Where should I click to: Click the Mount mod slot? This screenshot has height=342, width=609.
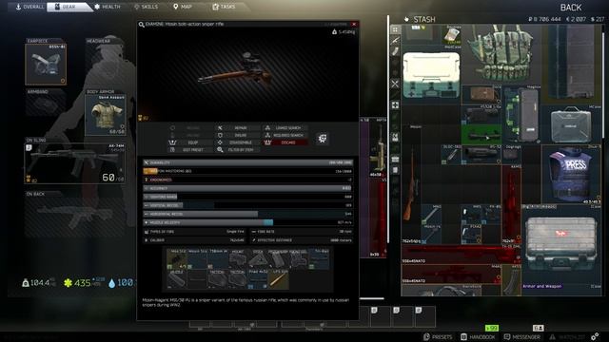point(238,259)
